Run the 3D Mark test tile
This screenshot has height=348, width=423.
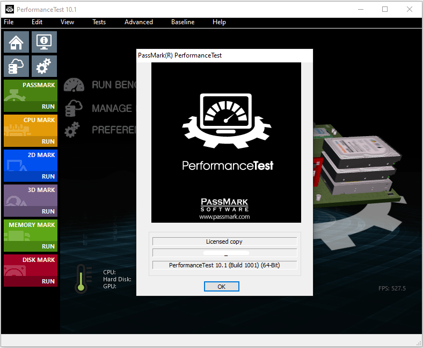31,201
